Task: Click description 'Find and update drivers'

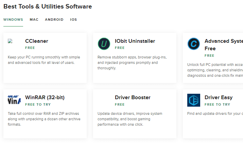Action: 215,113
